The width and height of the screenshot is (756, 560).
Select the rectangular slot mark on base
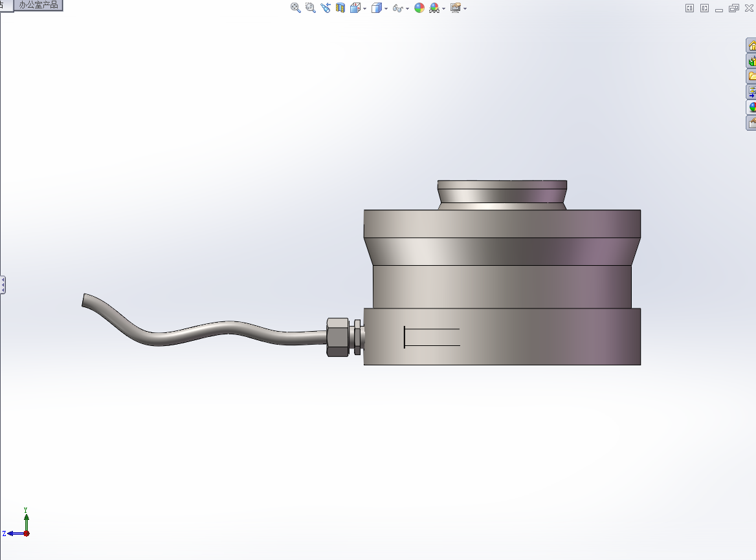point(432,337)
